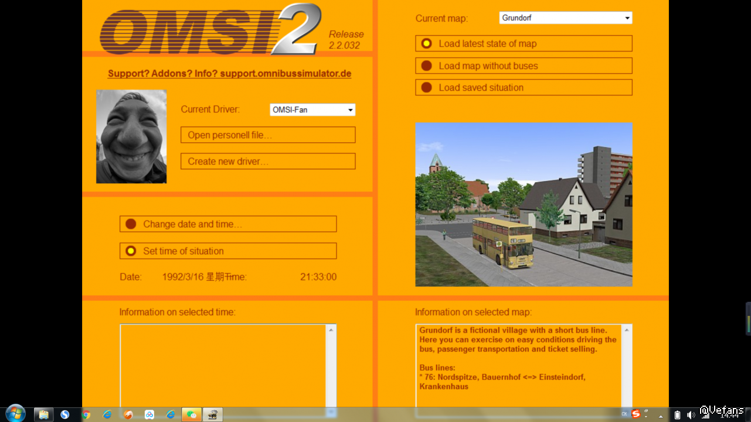Switch to WeChat in the taskbar
This screenshot has width=751, height=422.
coord(192,414)
